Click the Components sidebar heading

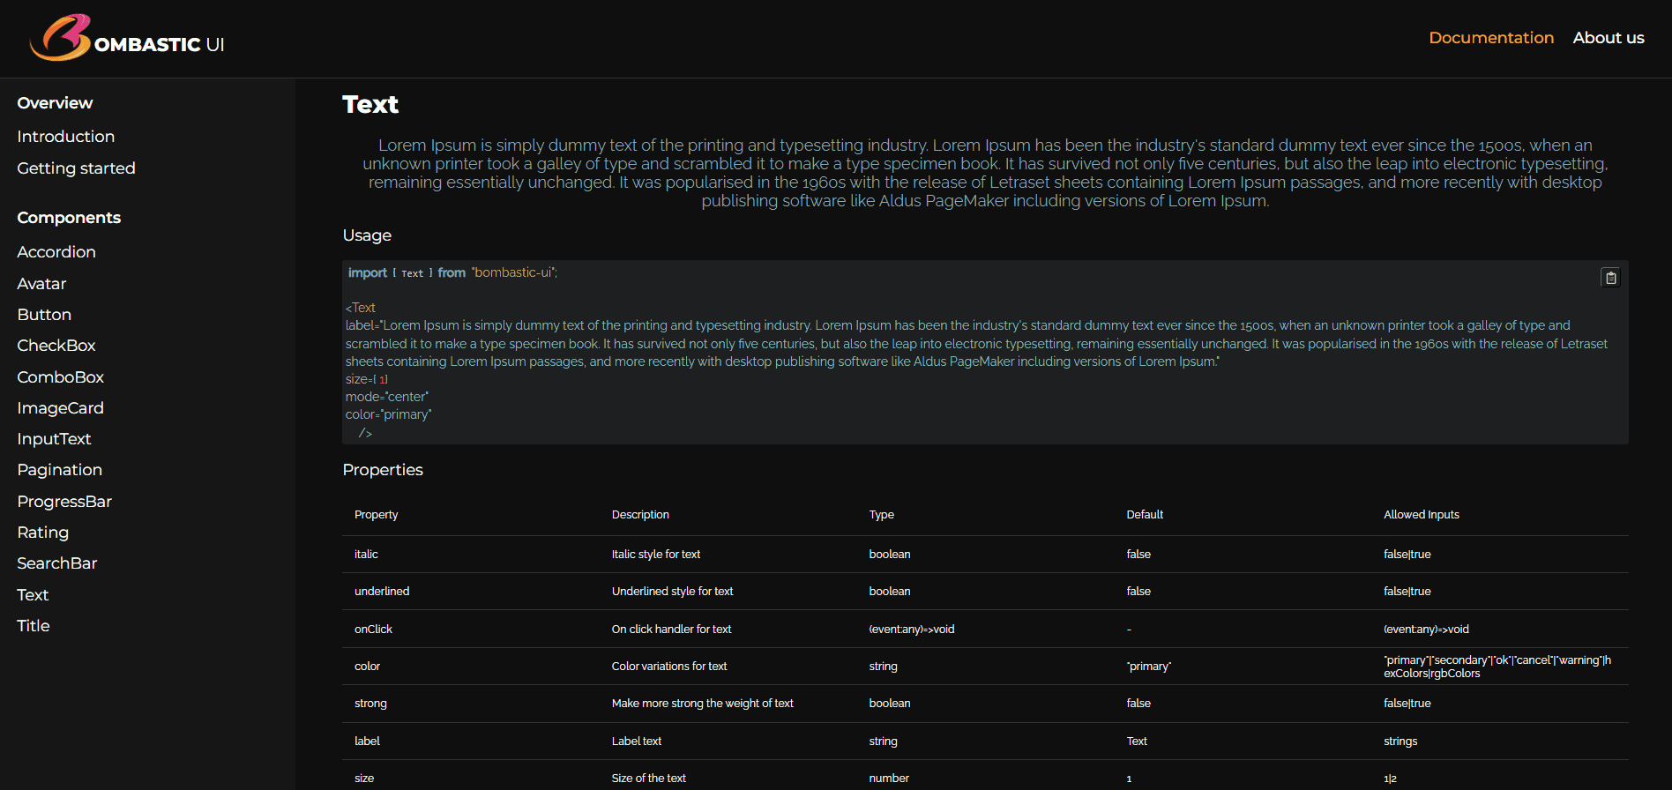click(x=69, y=218)
